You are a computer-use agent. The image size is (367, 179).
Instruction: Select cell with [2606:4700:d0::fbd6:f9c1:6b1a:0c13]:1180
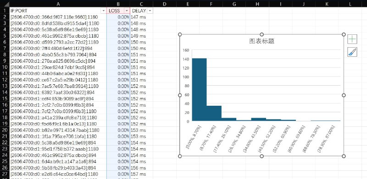(58, 124)
